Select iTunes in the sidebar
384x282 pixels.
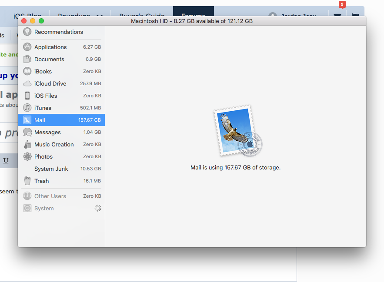coord(61,108)
